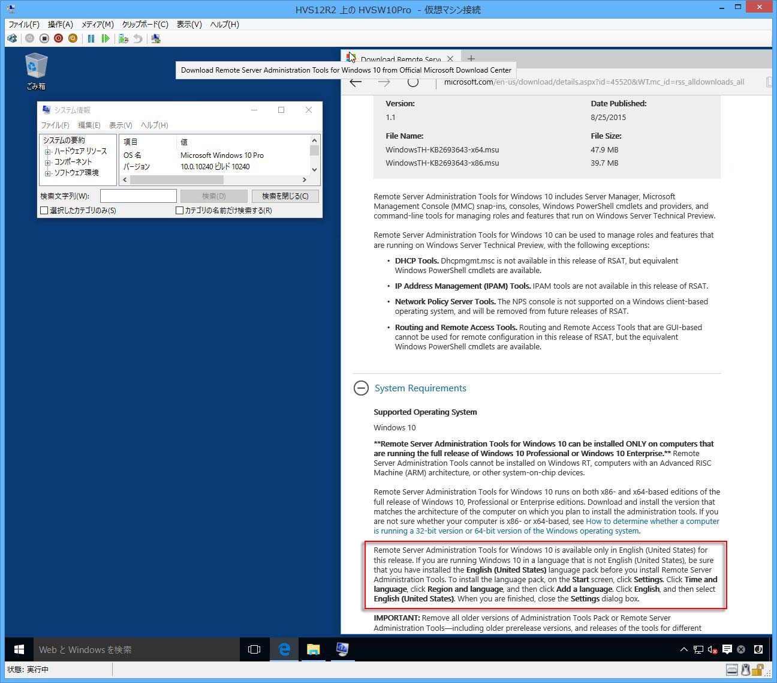Click System Information taskbar icon
Viewport: 777px width, 683px height.
(x=342, y=649)
